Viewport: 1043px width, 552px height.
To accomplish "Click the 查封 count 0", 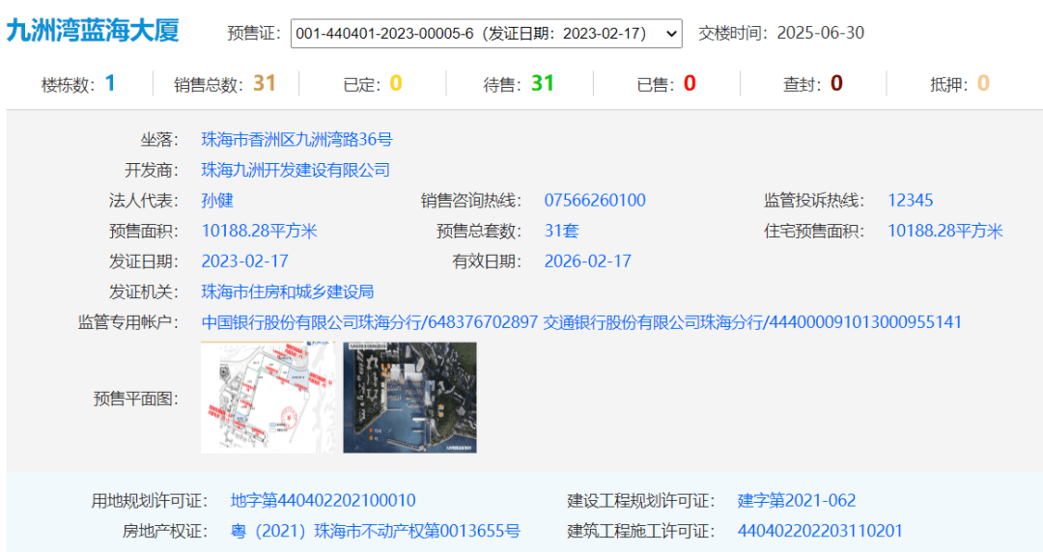I will point(836,83).
